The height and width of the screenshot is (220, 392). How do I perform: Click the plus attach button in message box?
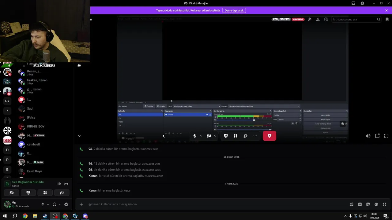[x=81, y=204]
